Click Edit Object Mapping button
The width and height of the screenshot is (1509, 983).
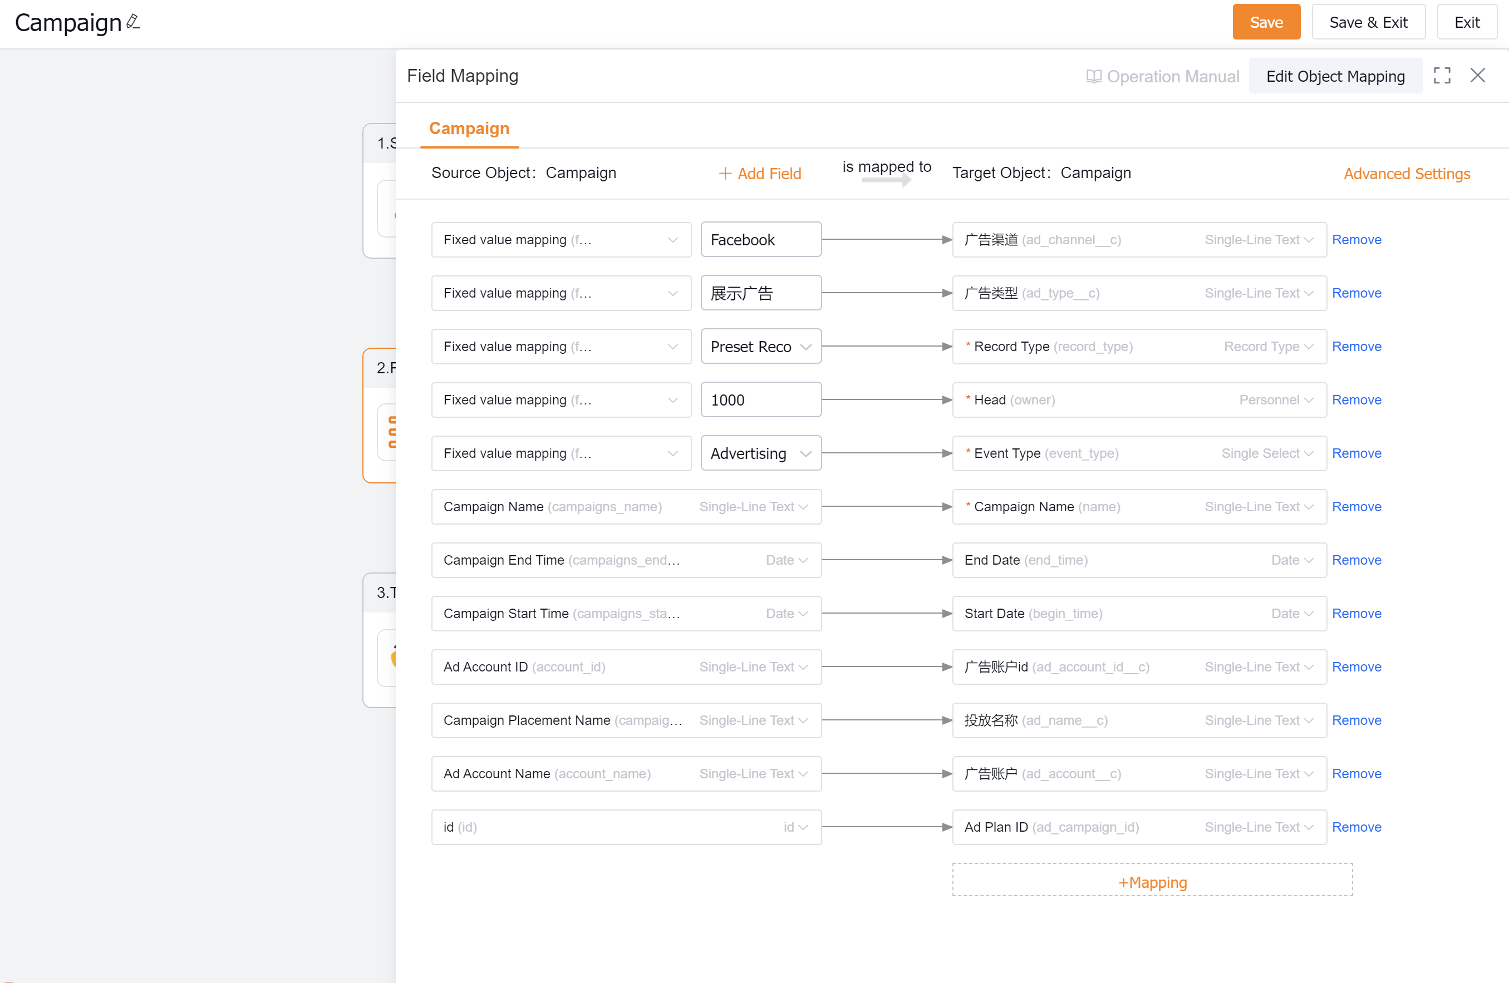(1335, 77)
